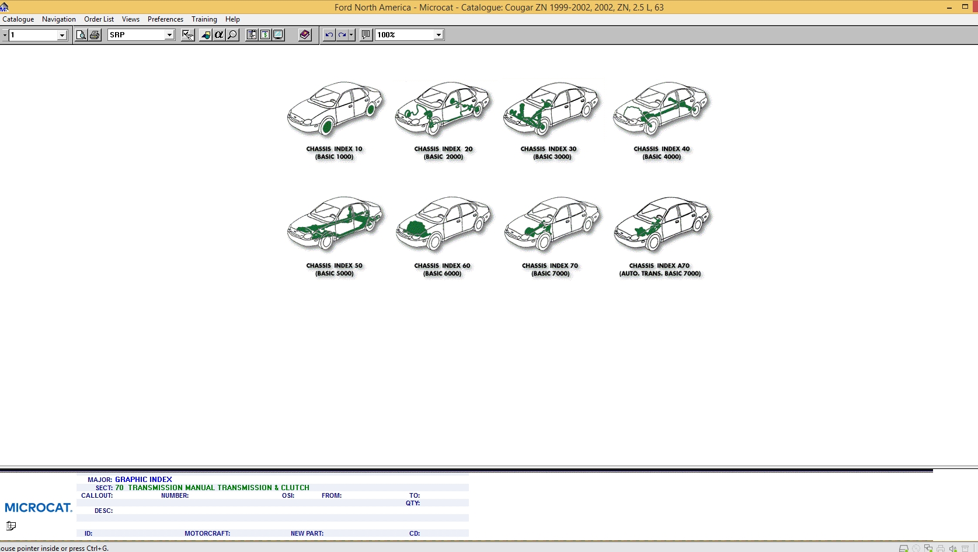Screen dimensions: 978x552
Task: Click the archive box status icon
Action: tap(965, 548)
